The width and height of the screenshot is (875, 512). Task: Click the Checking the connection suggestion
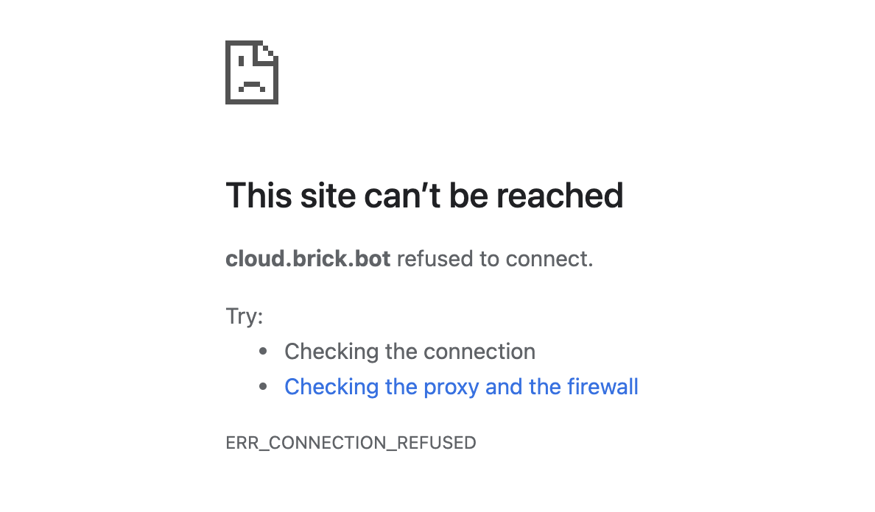pos(410,352)
